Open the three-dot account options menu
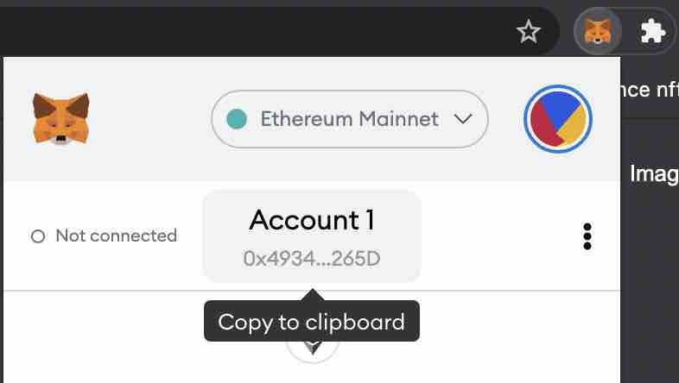The height and width of the screenshot is (383, 679). 587,235
